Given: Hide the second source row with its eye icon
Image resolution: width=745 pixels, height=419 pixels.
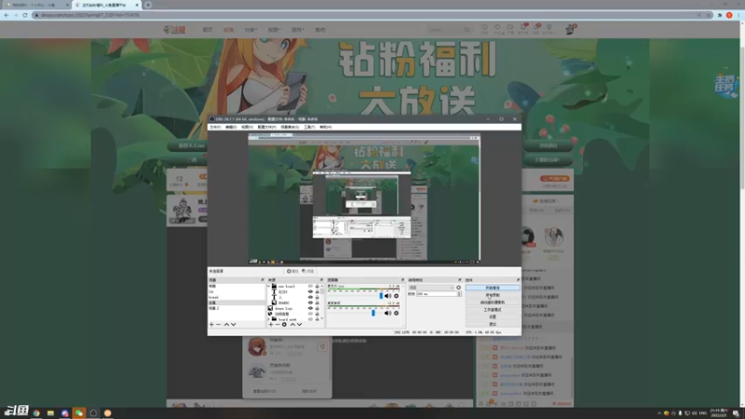Looking at the screenshot, I should (x=310, y=291).
